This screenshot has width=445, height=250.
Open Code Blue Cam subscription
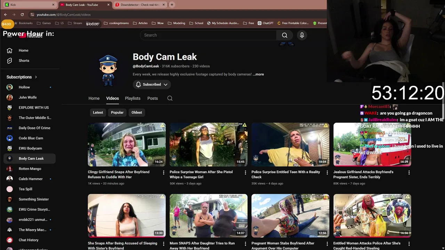(x=30, y=138)
